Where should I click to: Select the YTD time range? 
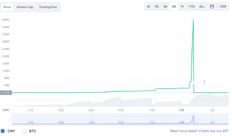pyautogui.click(x=192, y=7)
